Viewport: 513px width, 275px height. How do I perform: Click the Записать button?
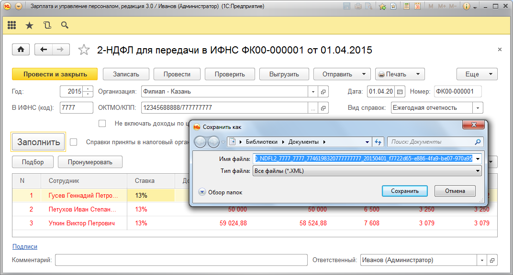[x=126, y=74]
